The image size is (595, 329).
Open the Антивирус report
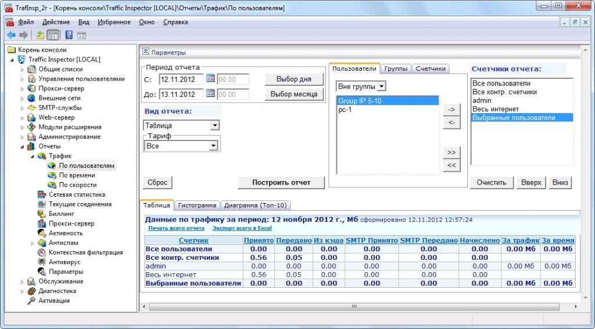[64, 262]
